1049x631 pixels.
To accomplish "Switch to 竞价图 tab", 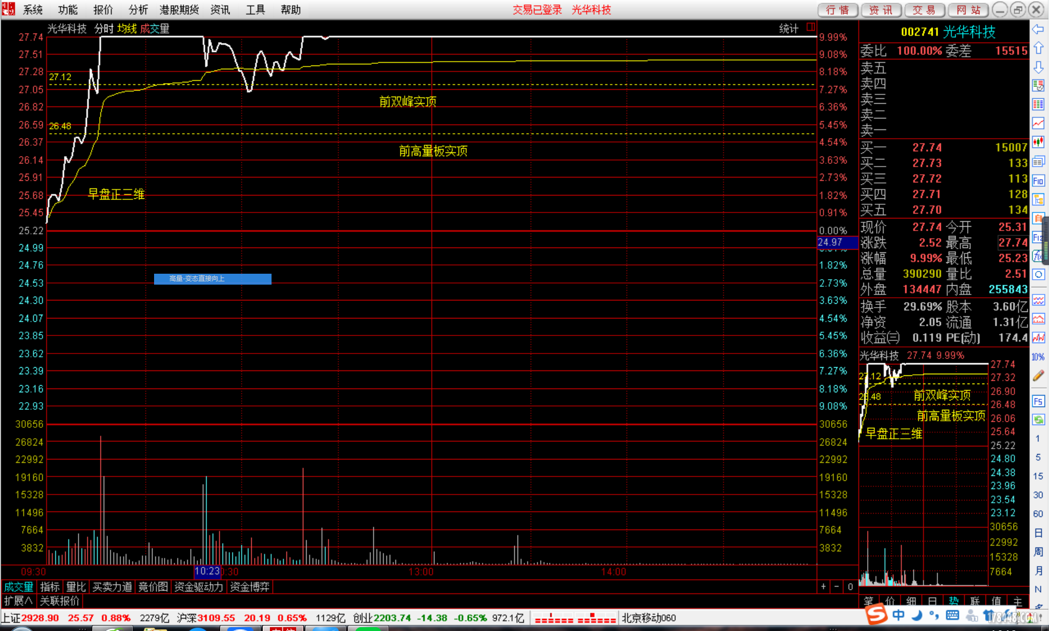I will (153, 587).
